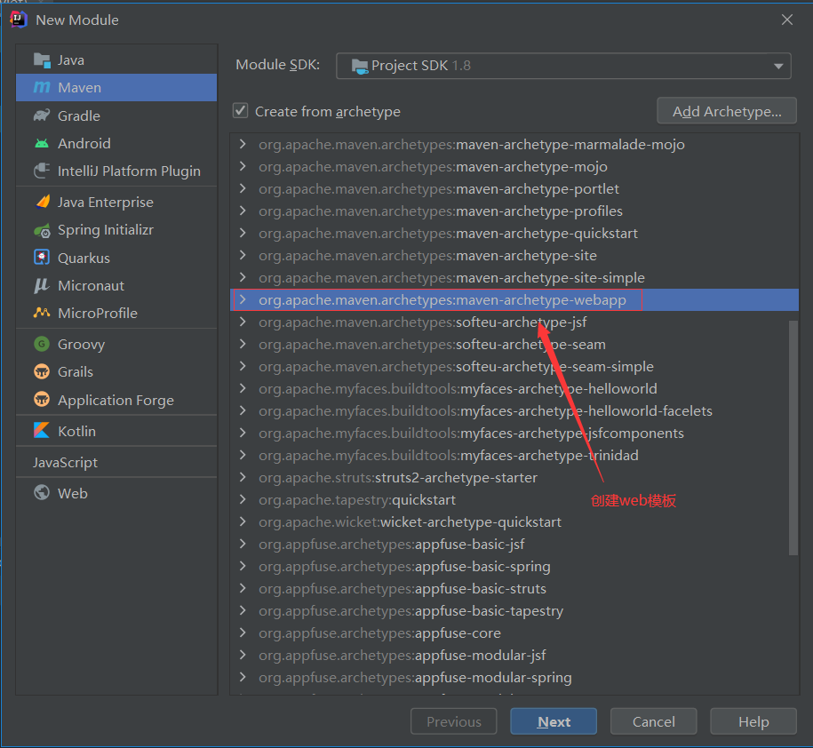Click the Groovy green G icon
The height and width of the screenshot is (748, 813).
[42, 344]
